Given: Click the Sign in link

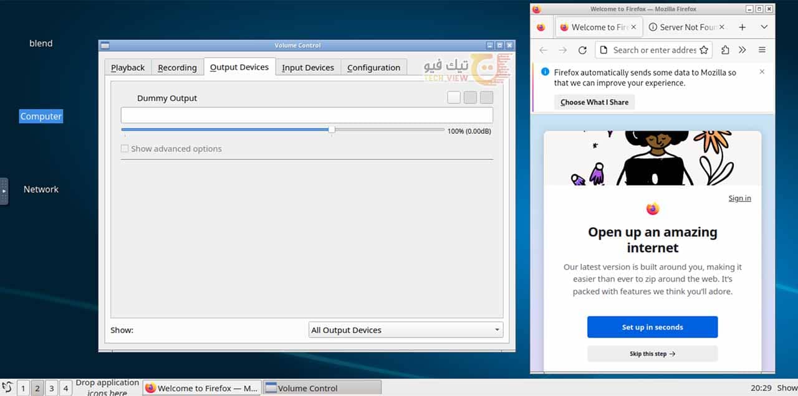Looking at the screenshot, I should 739,198.
